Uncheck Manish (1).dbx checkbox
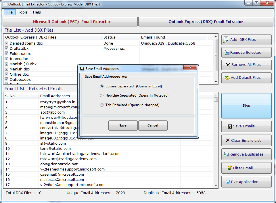 [x=7, y=64]
